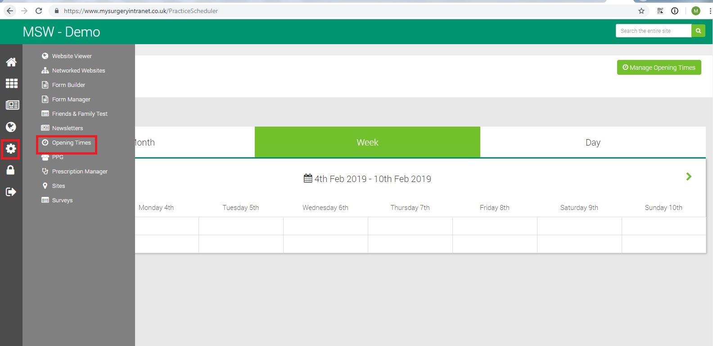Screen dimensions: 713x346
Task: Click the home icon in the sidebar
Action: pyautogui.click(x=11, y=62)
